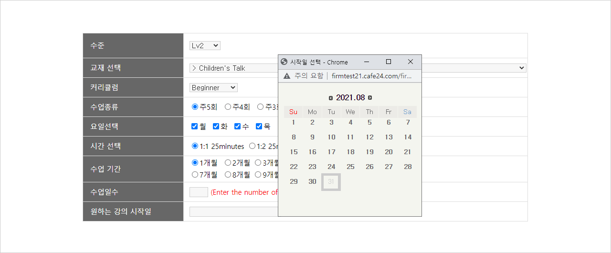Minimize the date picker popup window
611x253 pixels.
(x=366, y=62)
